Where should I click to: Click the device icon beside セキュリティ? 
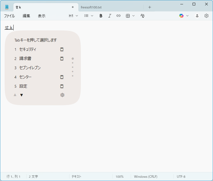(x=62, y=49)
